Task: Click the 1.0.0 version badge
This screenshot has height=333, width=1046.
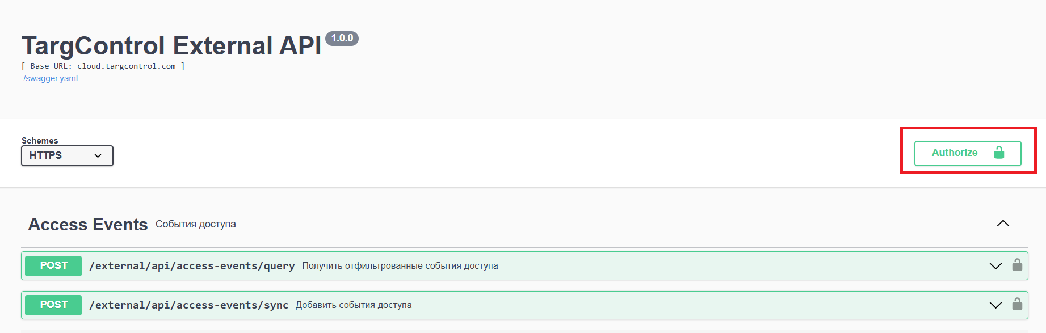Action: pyautogui.click(x=342, y=38)
